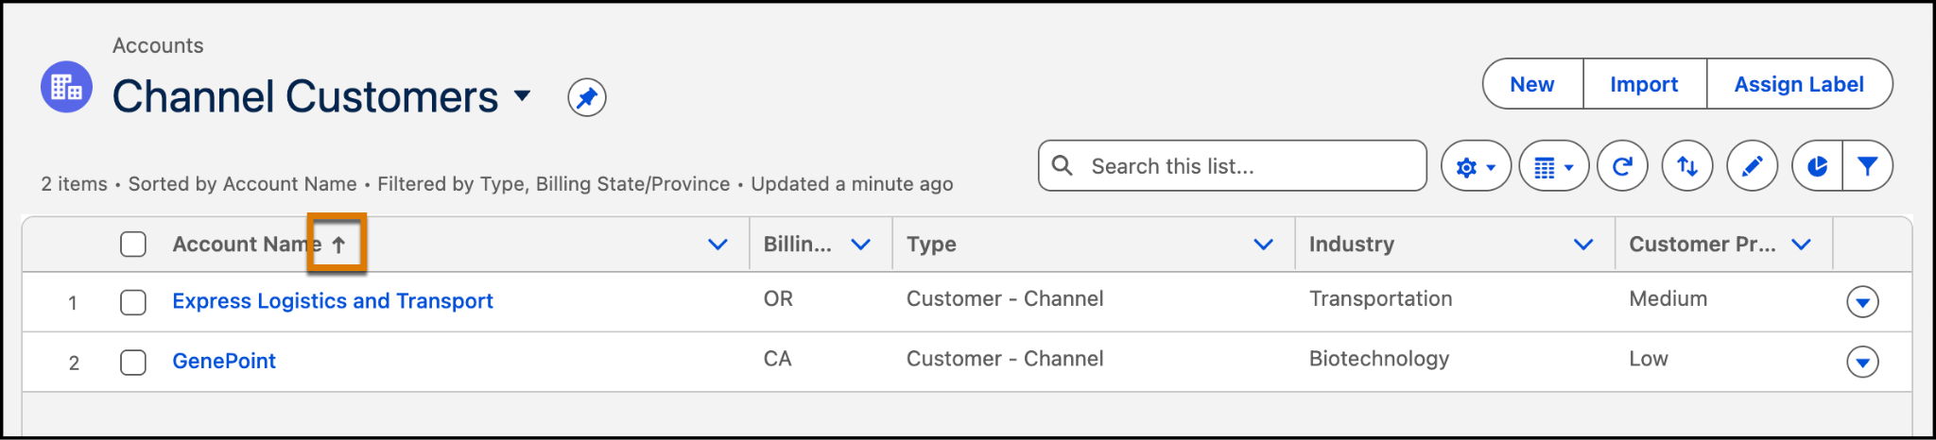The height and width of the screenshot is (440, 1936).
Task: Click the Search this list field
Action: click(x=1233, y=166)
